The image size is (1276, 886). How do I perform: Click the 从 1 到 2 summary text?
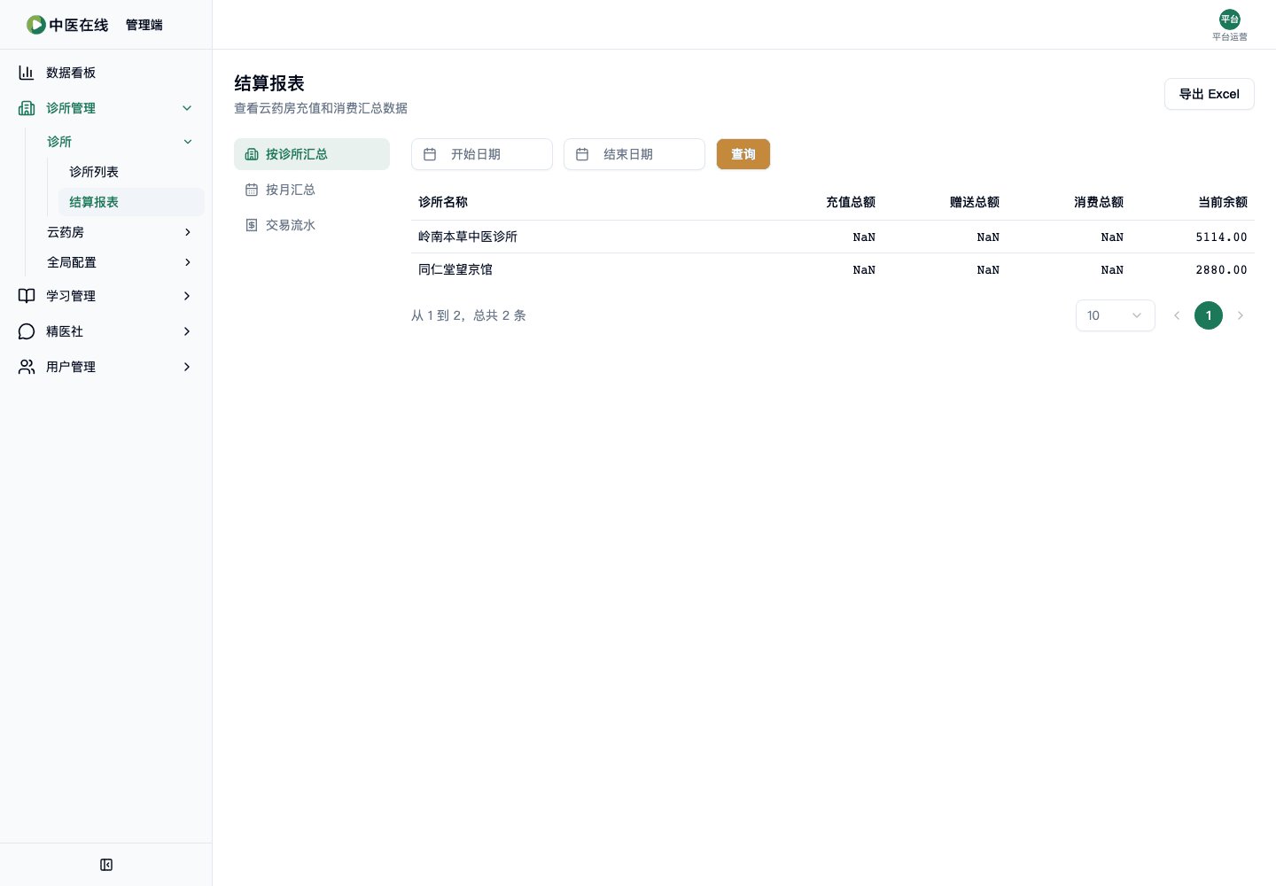coord(469,315)
